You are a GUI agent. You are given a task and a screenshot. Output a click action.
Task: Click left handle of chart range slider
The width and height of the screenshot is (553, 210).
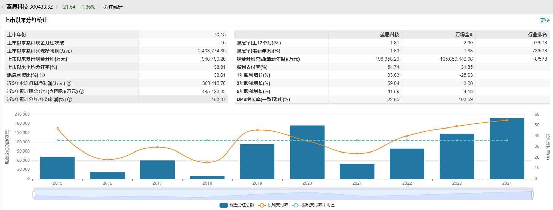pyautogui.click(x=34, y=194)
